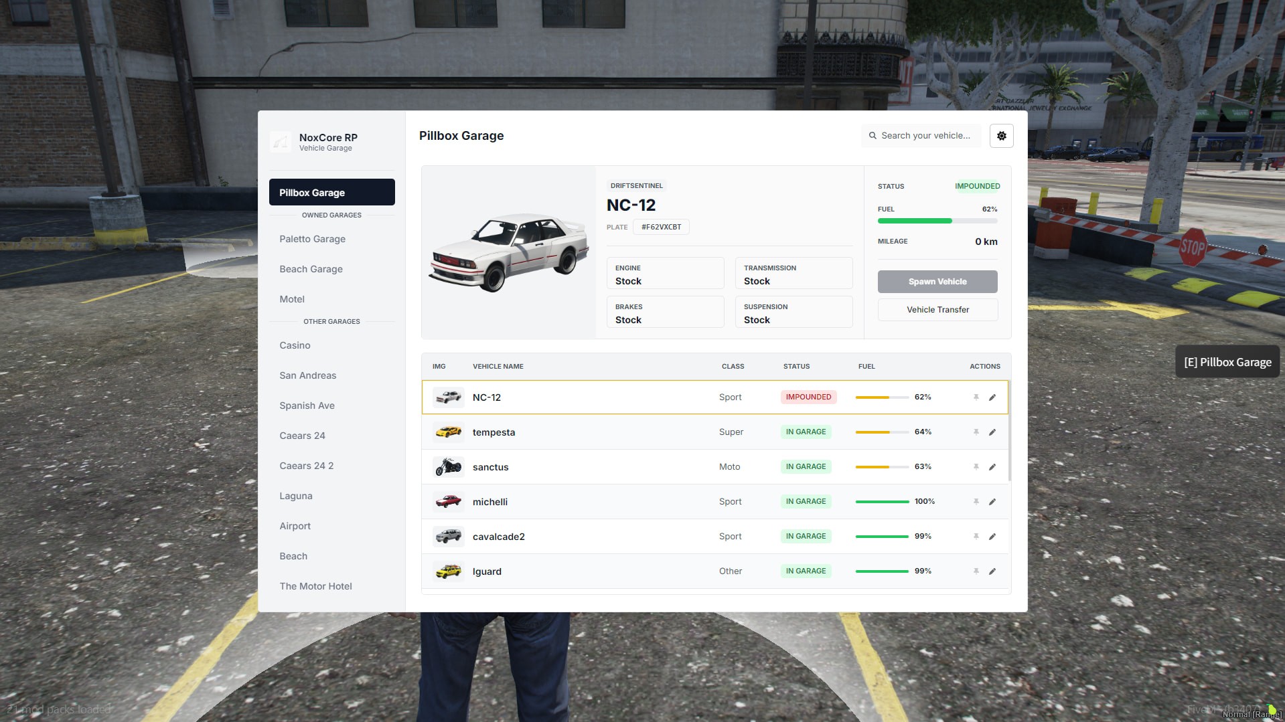Screen dimensions: 1285x722
Task: Click the sanctus motorcycle thumbnail
Action: click(x=448, y=467)
